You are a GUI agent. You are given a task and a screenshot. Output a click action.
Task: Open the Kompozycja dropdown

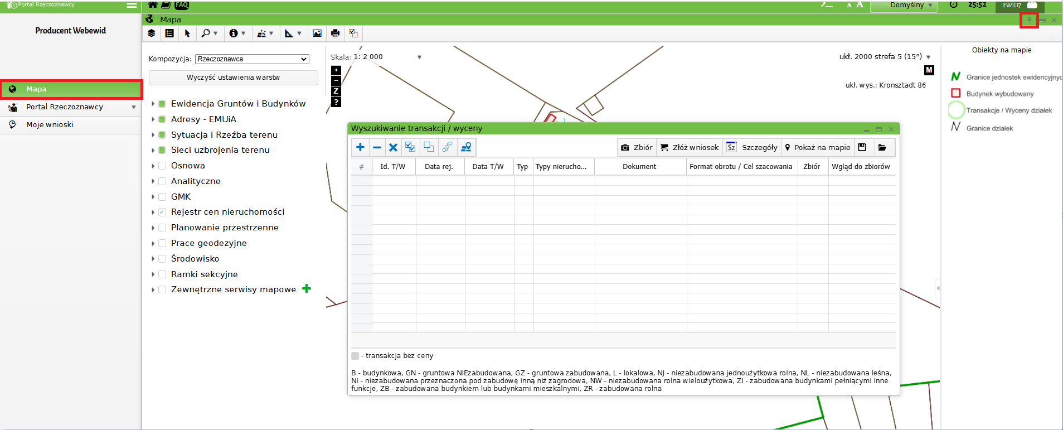pyautogui.click(x=252, y=59)
